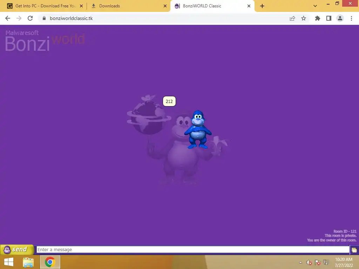Screen dimensions: 359x269
Task: Open Action Center flag icon
Action: click(x=318, y=262)
